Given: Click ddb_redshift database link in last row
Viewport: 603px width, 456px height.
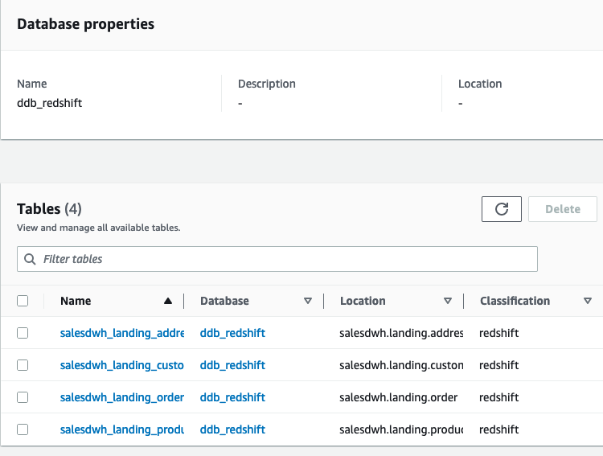Looking at the screenshot, I should pos(232,429).
